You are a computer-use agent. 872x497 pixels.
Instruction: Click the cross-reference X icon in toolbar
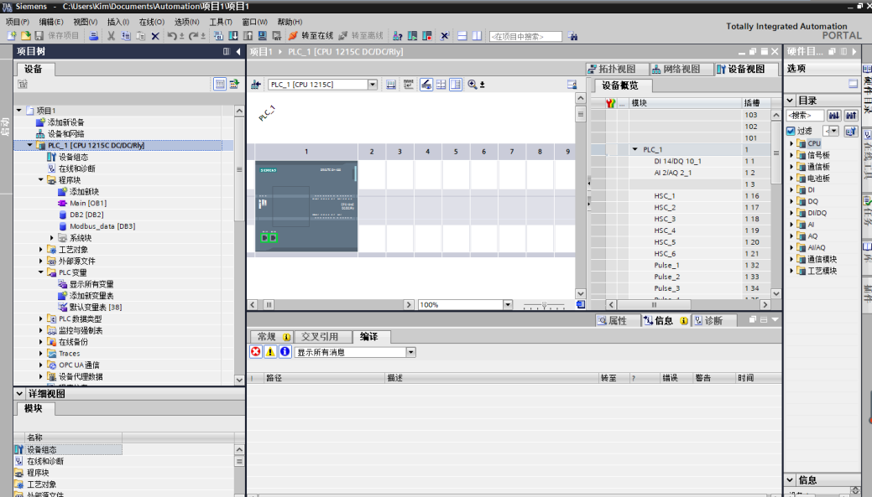(x=444, y=35)
